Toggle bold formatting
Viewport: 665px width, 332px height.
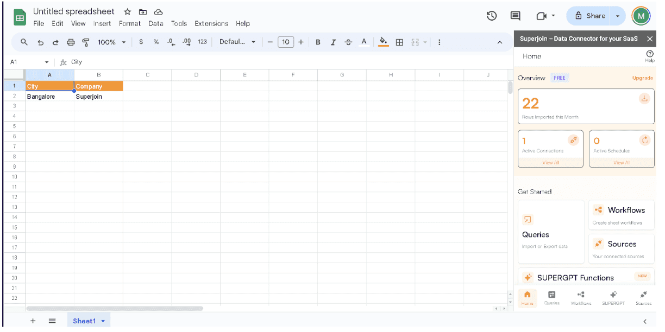tap(318, 42)
